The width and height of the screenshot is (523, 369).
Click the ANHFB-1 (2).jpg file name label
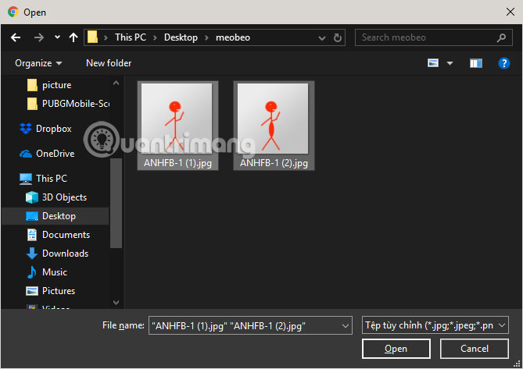[x=274, y=163]
